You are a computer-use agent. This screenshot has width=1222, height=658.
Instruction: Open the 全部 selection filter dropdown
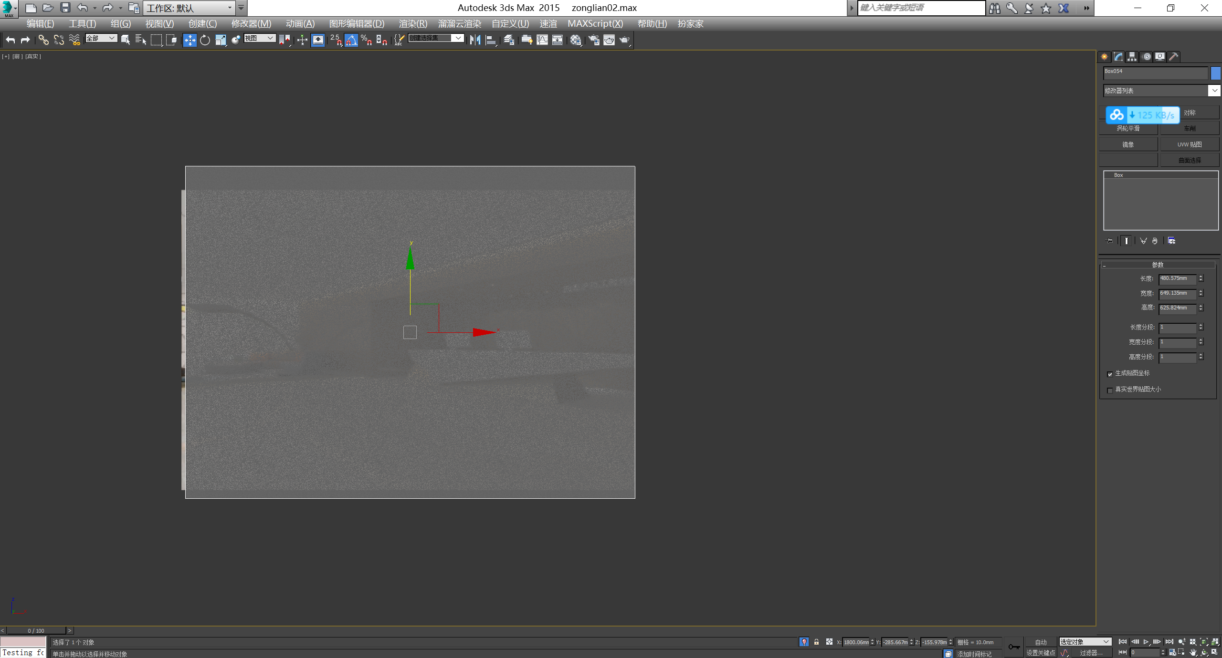click(x=101, y=38)
